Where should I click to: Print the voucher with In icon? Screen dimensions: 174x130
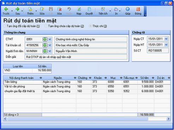tap(116, 9)
